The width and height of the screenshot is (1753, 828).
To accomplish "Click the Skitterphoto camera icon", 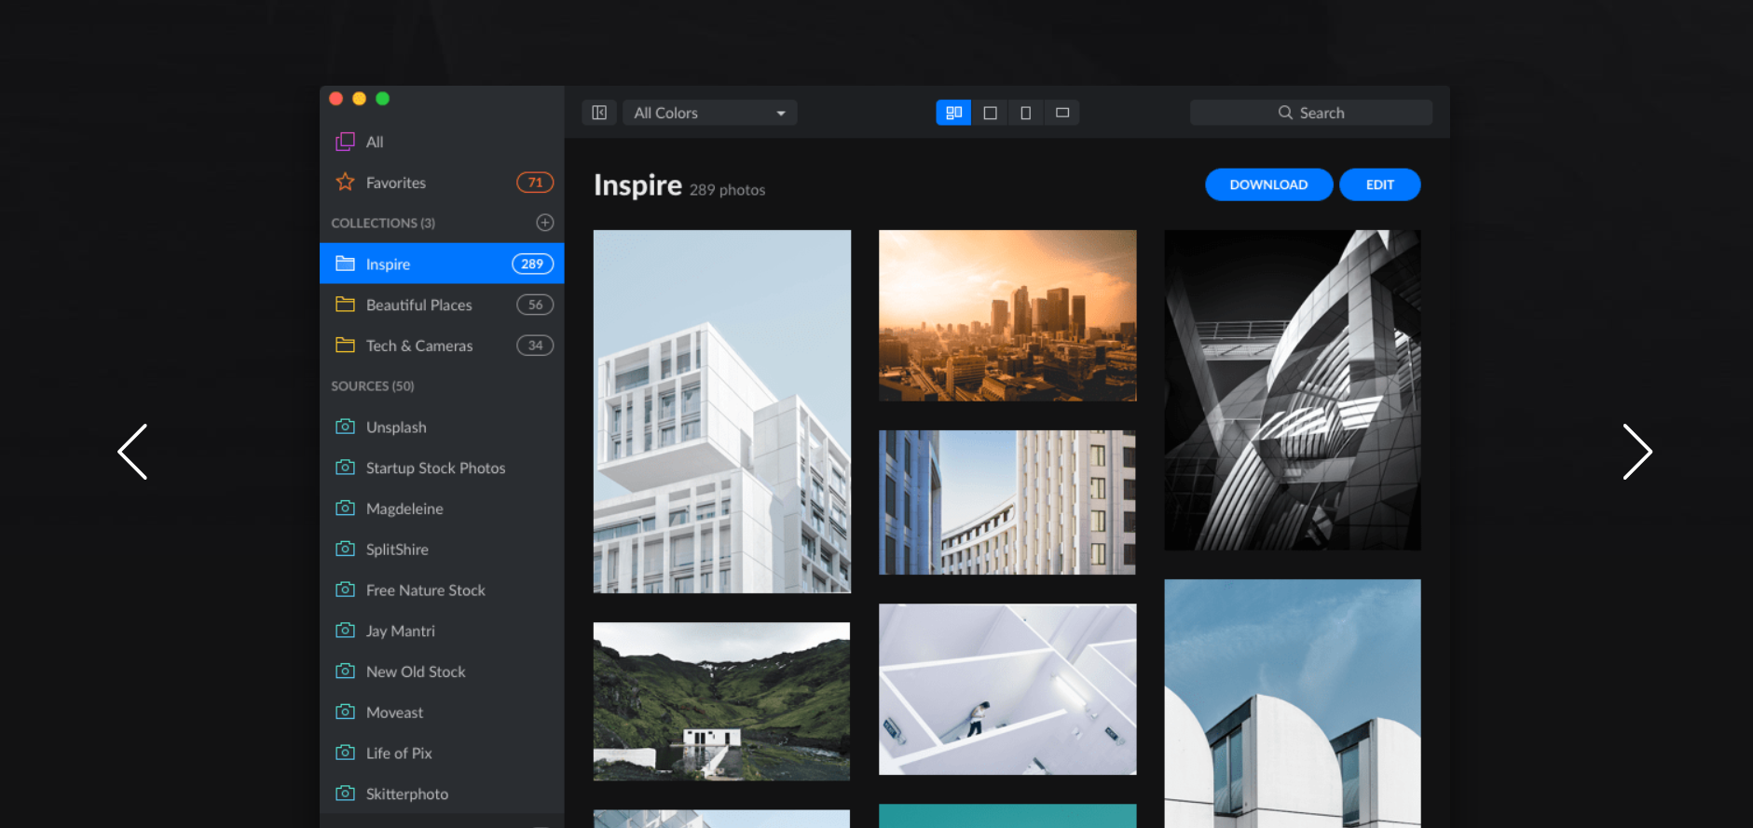I will pos(345,793).
